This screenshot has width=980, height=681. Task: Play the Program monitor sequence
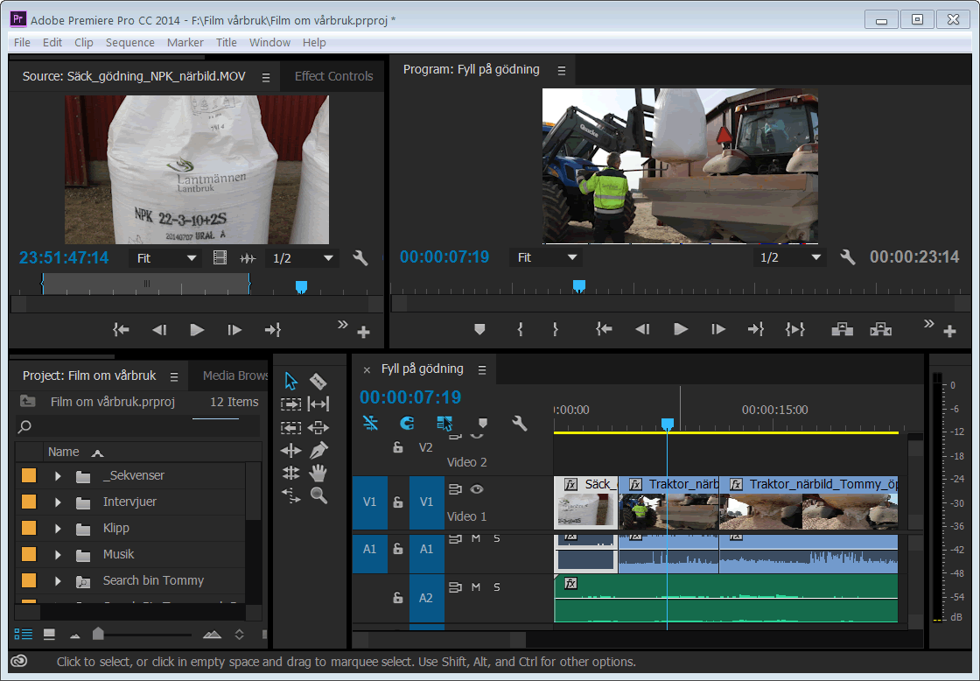pos(680,330)
